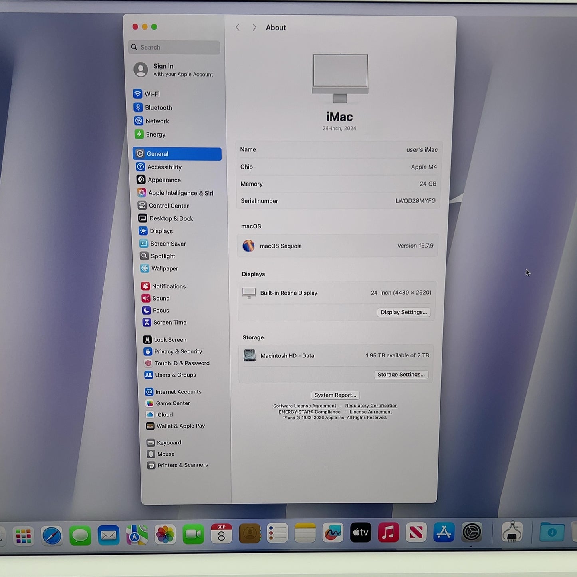Click the Apple Intelligence & Siri icon
This screenshot has height=577, width=577.
coord(141,193)
